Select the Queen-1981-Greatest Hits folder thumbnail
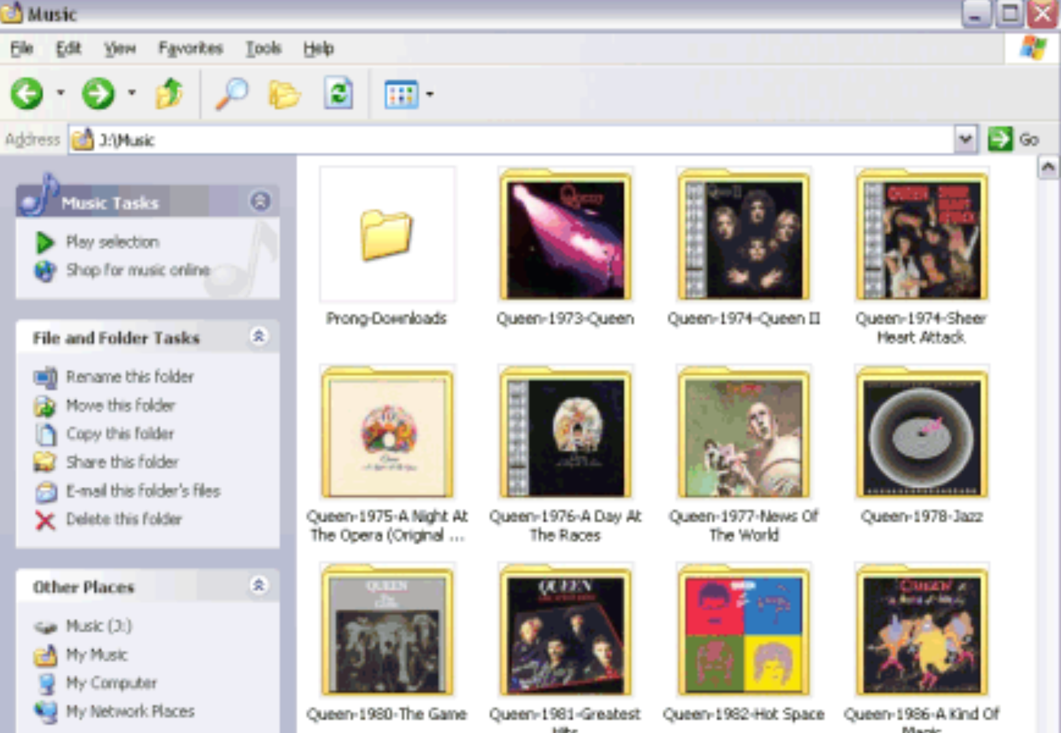The width and height of the screenshot is (1061, 733). pyautogui.click(x=565, y=630)
